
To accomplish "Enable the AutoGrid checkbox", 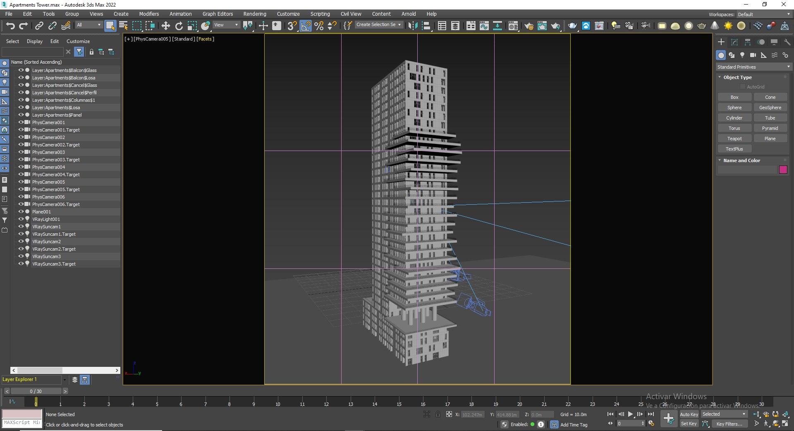I will [x=743, y=87].
